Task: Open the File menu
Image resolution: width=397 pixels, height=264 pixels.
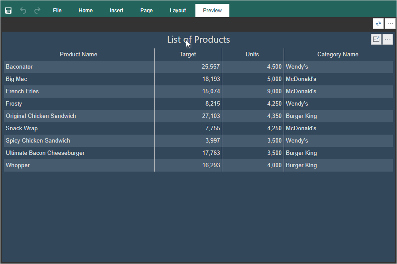Action: click(57, 11)
